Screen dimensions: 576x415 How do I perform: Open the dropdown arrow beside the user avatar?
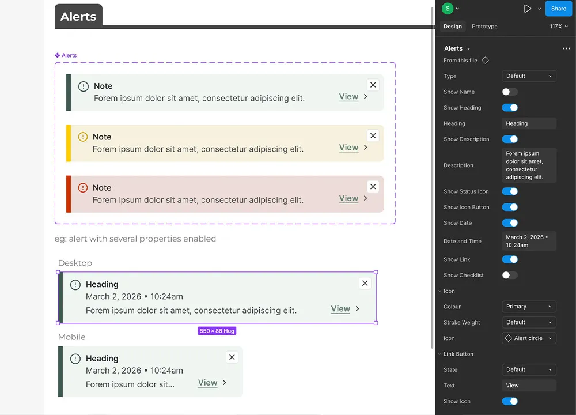(458, 9)
